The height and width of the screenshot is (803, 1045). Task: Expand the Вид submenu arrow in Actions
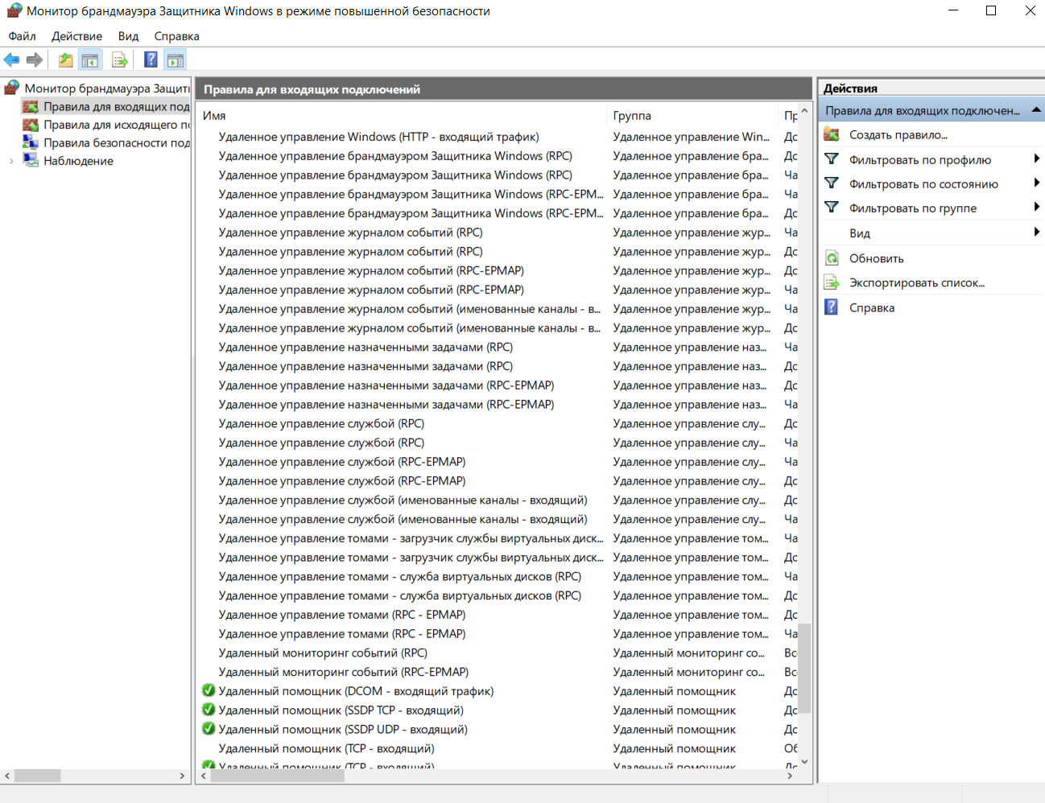coord(1036,233)
